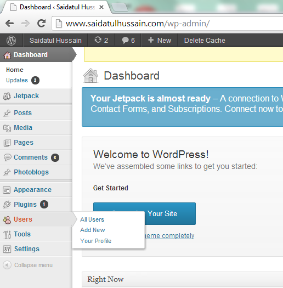
Task: Click the Dashboard house icon in sidebar
Action: pos(7,55)
